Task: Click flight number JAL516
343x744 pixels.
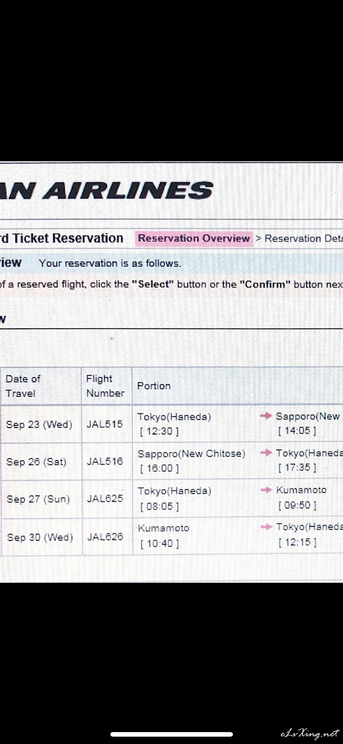Action: coord(105,461)
